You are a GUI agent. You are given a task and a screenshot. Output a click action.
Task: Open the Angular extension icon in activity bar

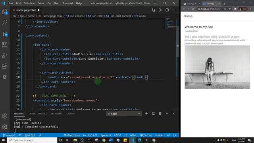[x=5, y=77]
